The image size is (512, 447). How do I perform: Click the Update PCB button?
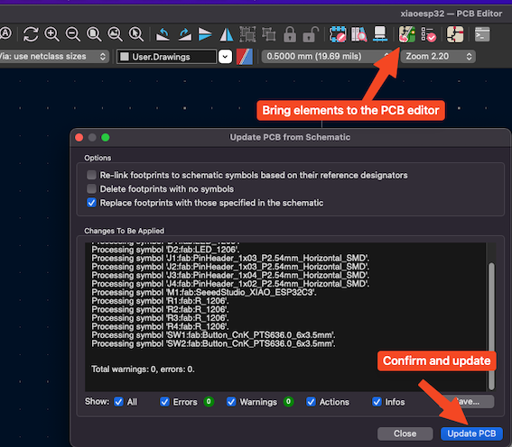tap(471, 433)
